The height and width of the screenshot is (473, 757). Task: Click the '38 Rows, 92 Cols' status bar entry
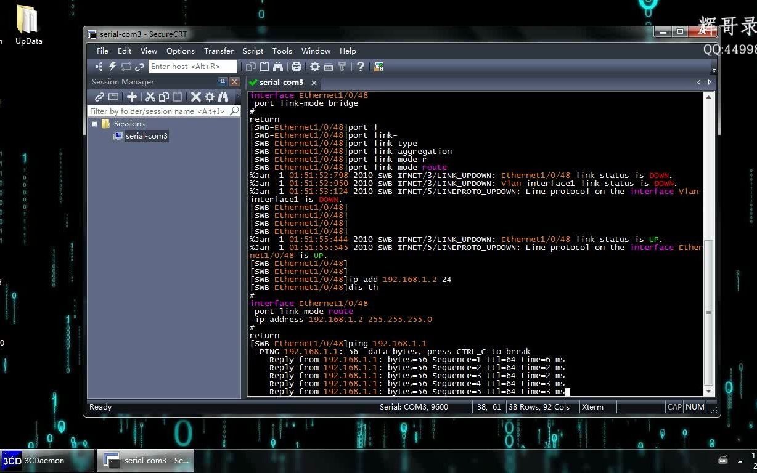(x=539, y=407)
